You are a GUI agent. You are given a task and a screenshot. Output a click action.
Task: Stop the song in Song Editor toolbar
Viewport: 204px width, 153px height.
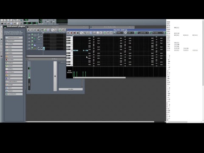[x=38, y=30]
